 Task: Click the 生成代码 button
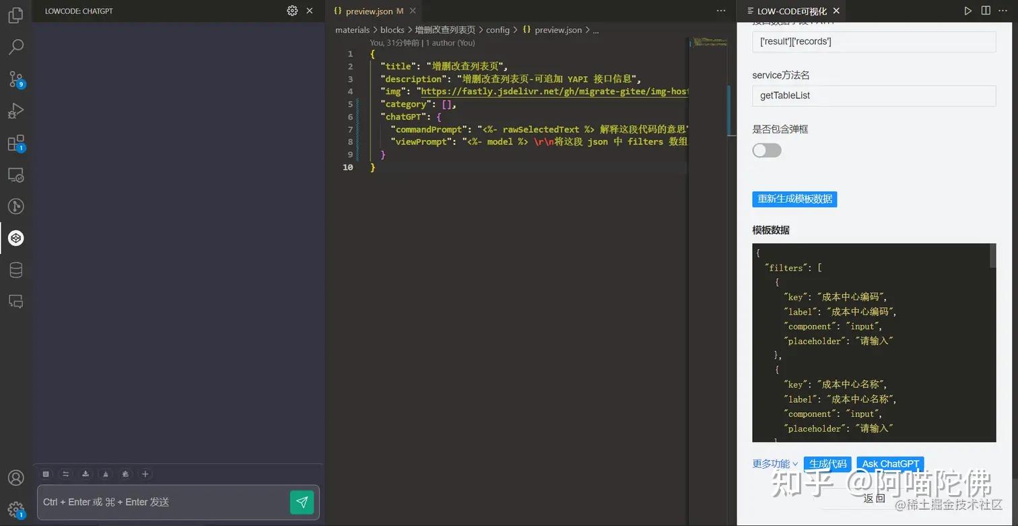click(827, 464)
